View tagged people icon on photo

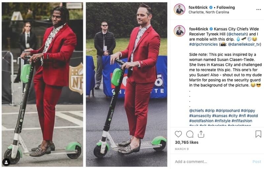(x=6, y=162)
